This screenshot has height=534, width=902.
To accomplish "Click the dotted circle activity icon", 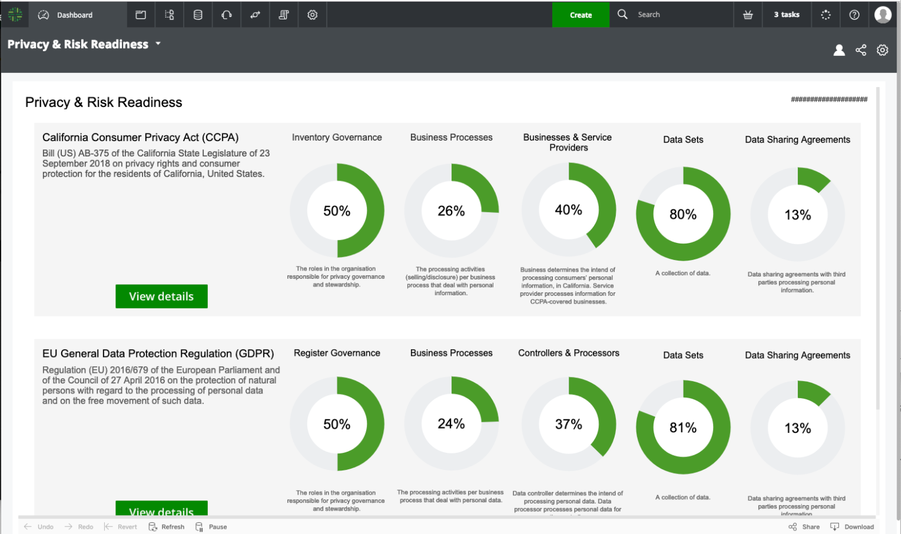I will click(825, 15).
